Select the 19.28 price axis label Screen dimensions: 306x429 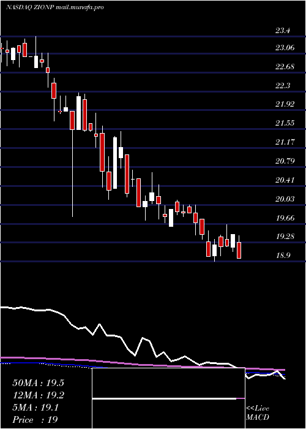[285, 237]
